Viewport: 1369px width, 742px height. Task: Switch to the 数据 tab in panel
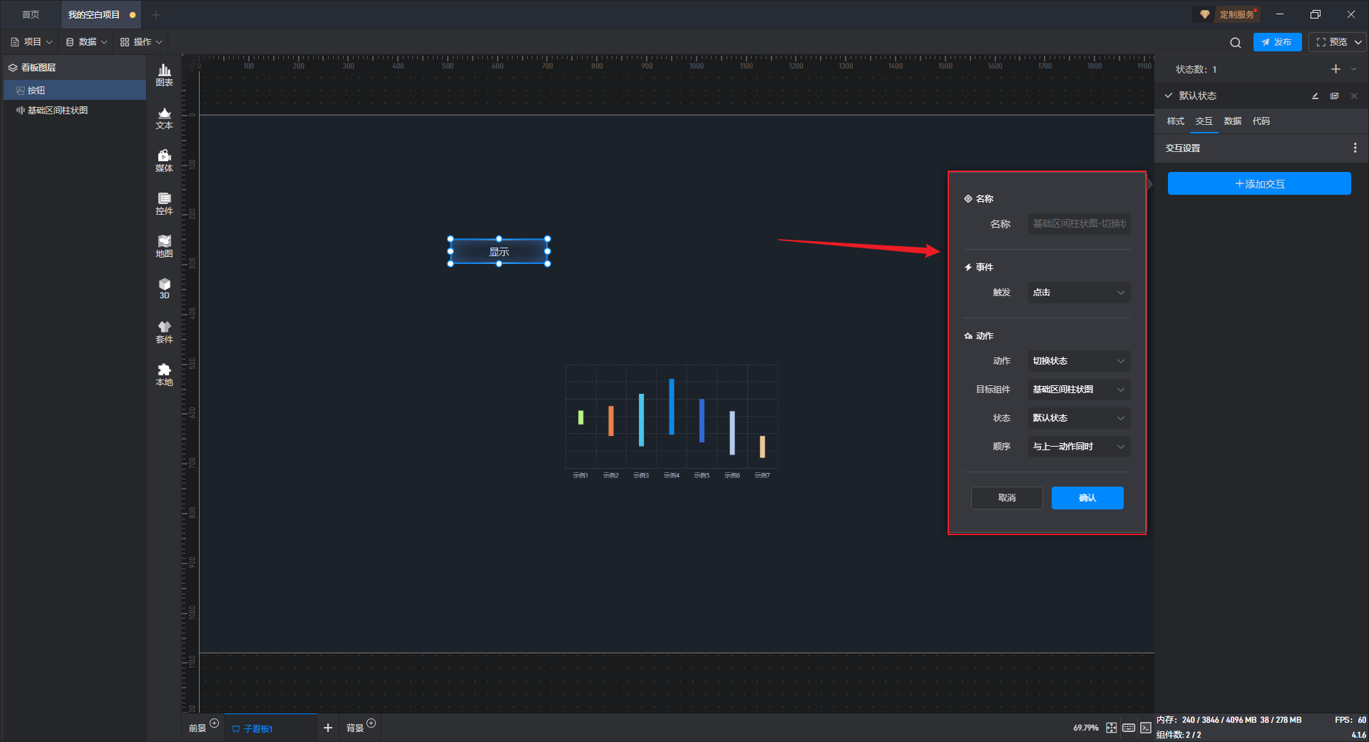[x=1232, y=121]
